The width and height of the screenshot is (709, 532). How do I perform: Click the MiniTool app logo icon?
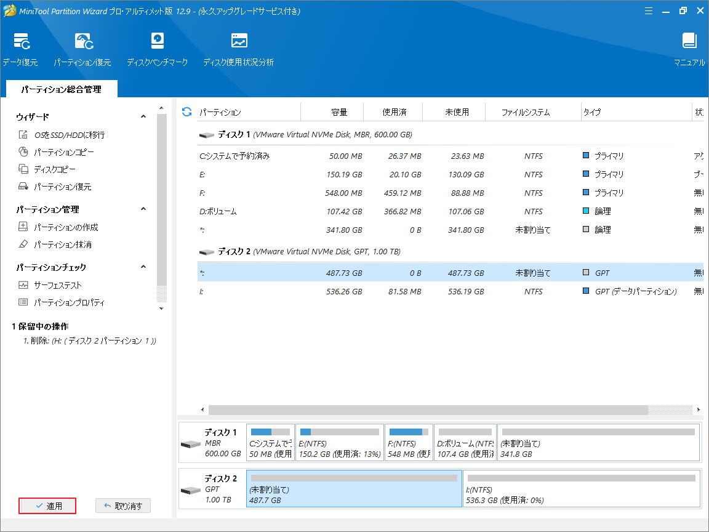point(9,11)
